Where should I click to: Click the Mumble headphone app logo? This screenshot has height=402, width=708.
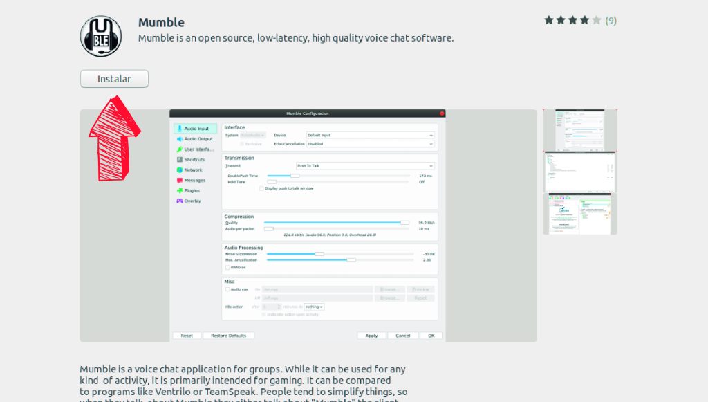tap(101, 36)
